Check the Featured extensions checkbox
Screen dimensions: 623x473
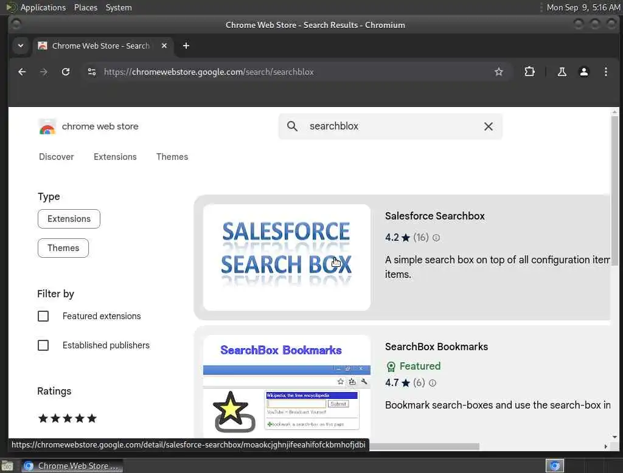pyautogui.click(x=43, y=316)
